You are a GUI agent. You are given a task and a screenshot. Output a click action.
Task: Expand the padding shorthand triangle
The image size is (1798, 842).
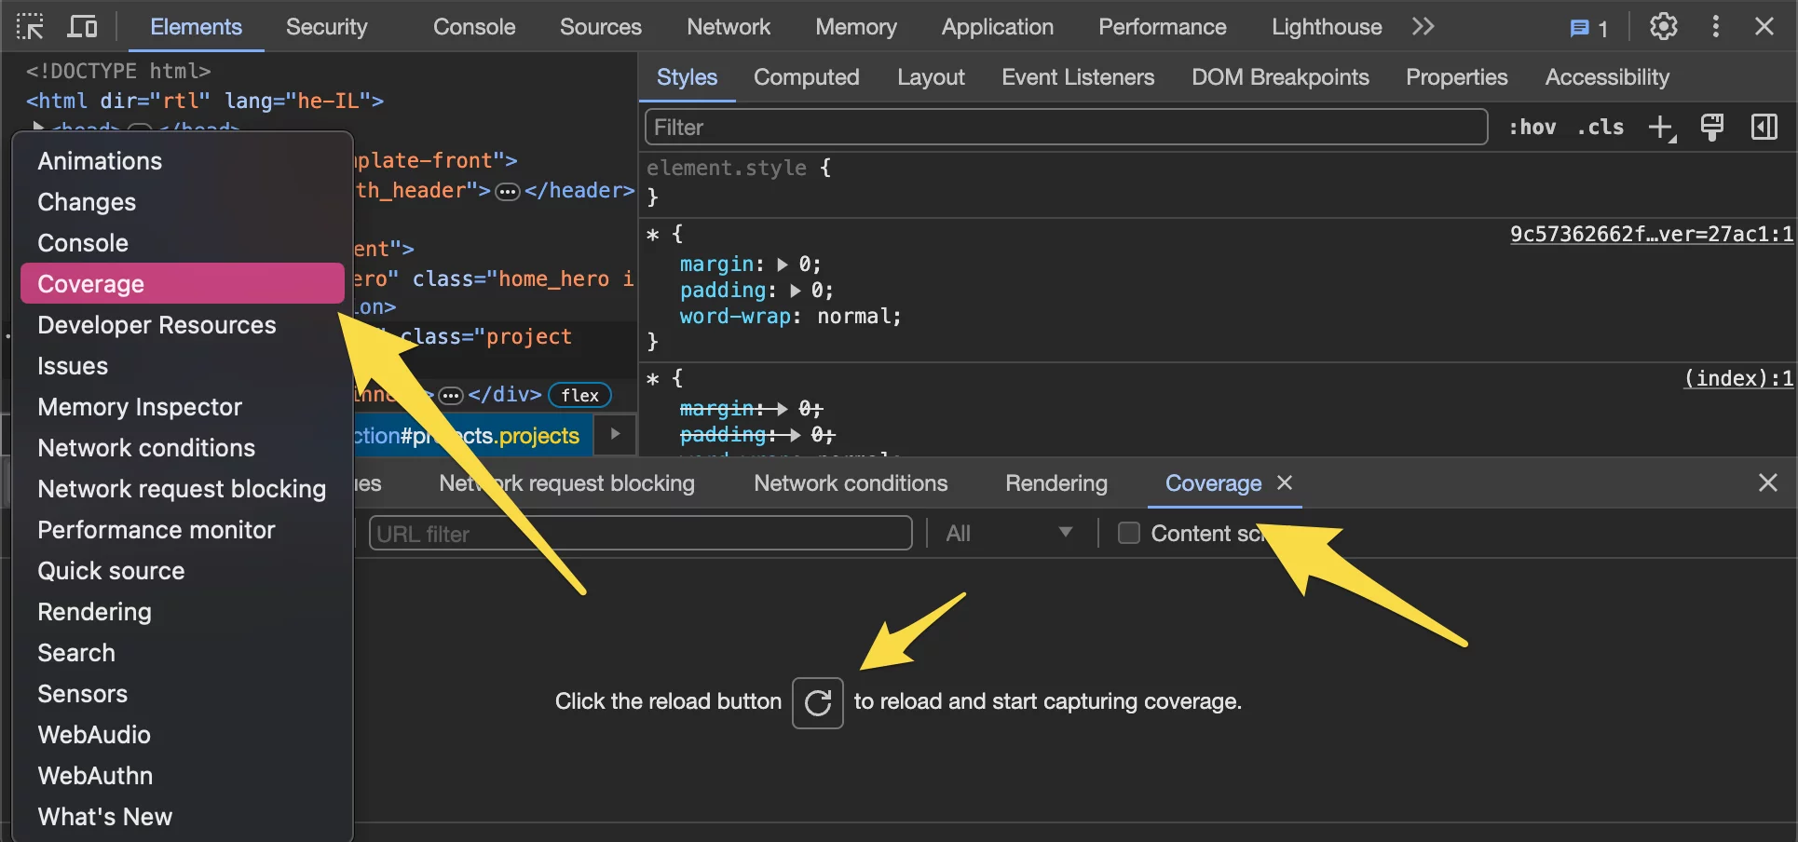click(795, 291)
